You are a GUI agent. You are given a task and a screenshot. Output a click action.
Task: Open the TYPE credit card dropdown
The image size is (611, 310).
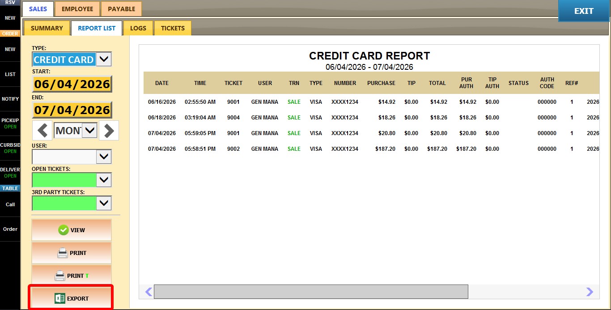point(104,59)
